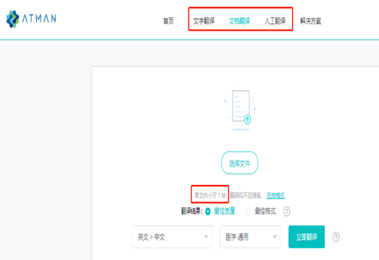
Task: Open the 解决方案 menu item
Action: point(310,21)
